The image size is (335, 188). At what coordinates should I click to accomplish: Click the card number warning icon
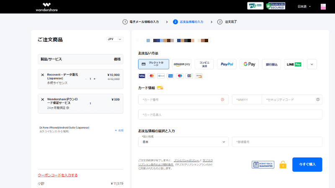tap(222, 99)
